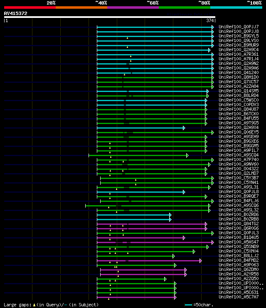Click the UniRef100_B9MUR9 label
266x308 pixels.
pyautogui.click(x=239, y=45)
